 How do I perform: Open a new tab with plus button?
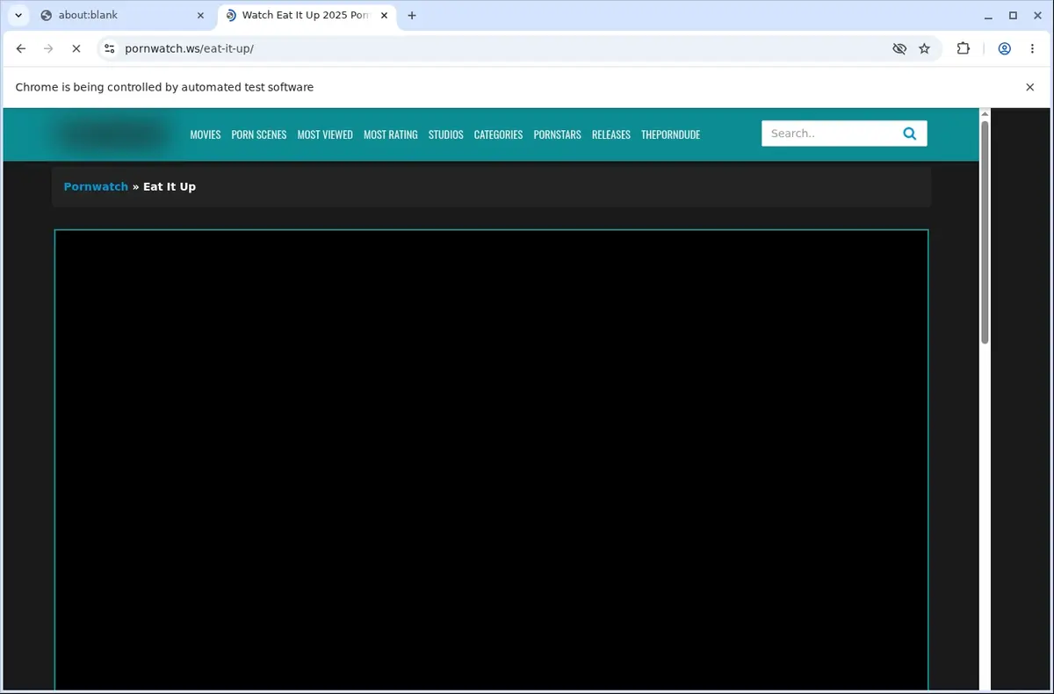click(x=412, y=15)
